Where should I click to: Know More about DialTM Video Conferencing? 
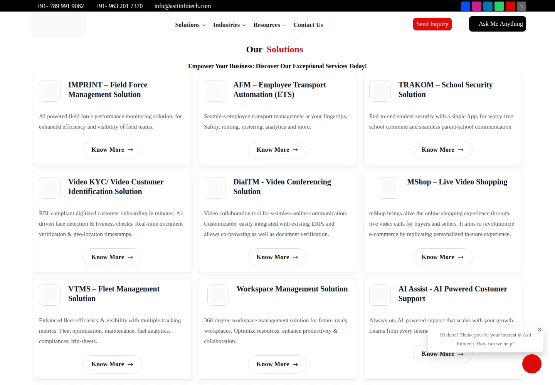(277, 257)
